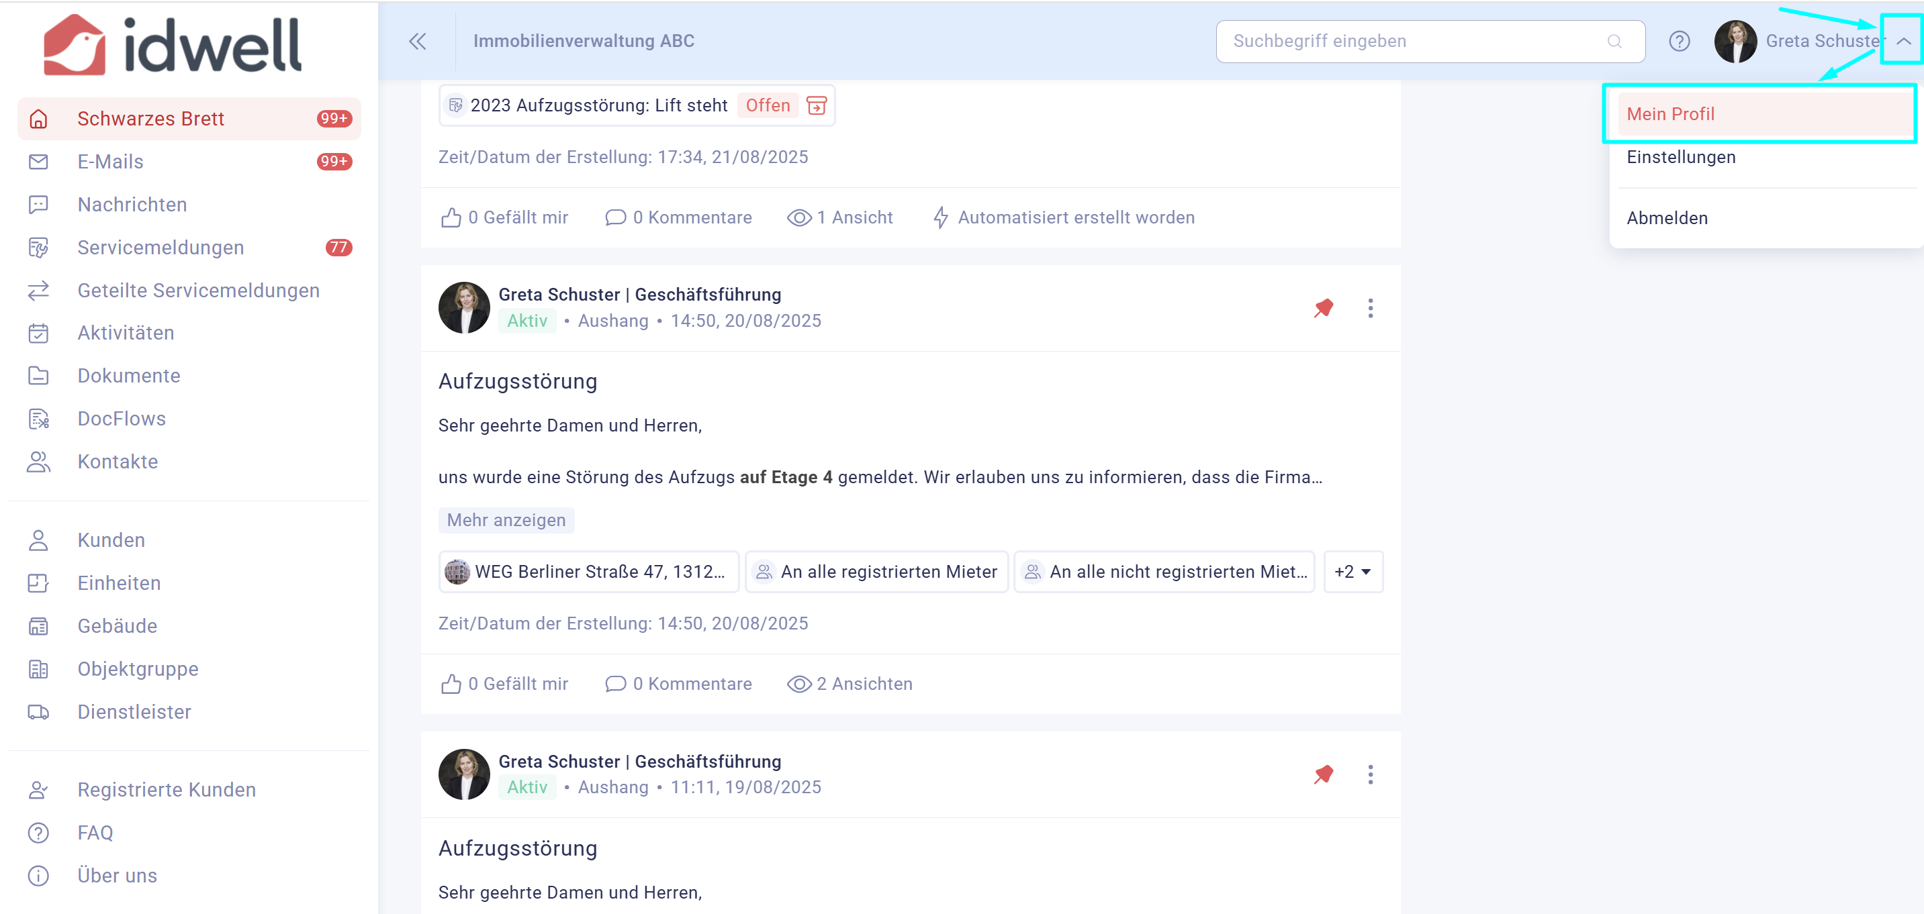Open the Objektgruppe sidebar entry

point(138,668)
